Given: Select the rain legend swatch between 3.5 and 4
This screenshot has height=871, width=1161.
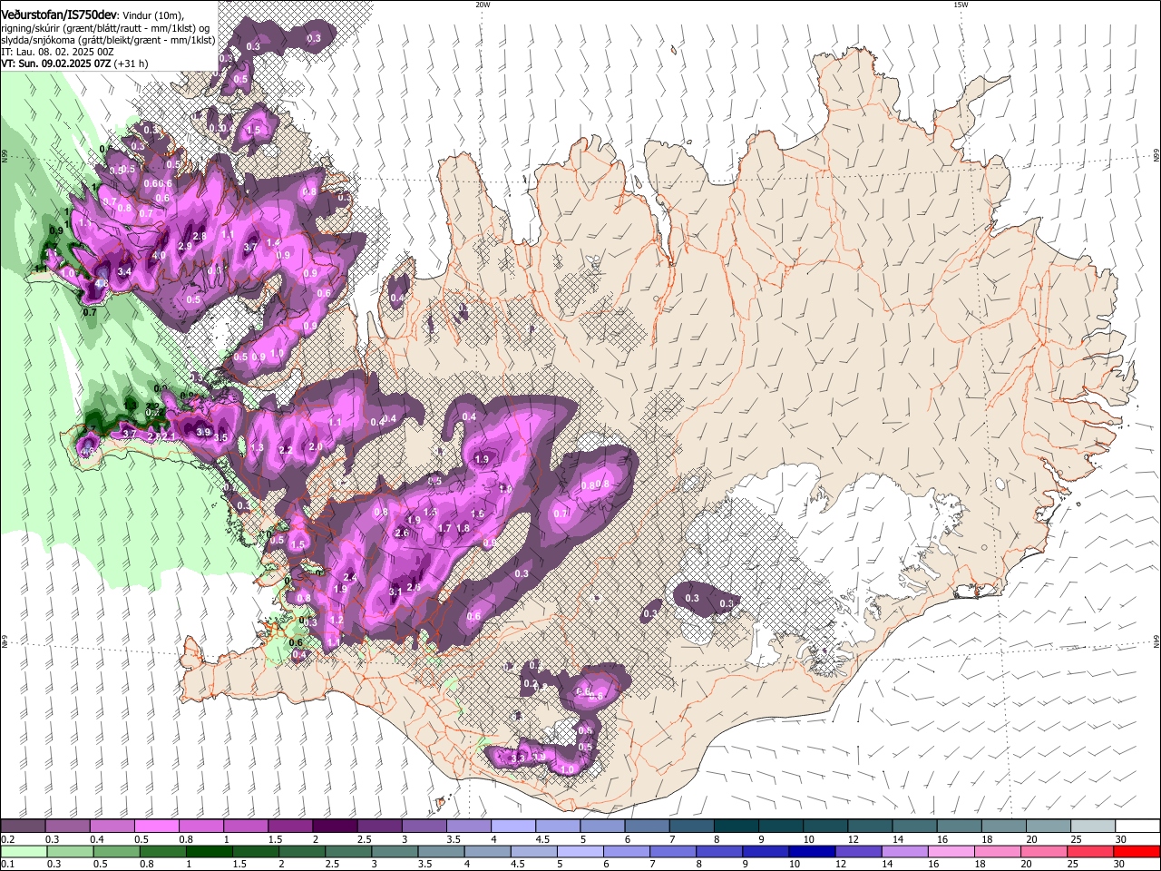Looking at the screenshot, I should click(x=440, y=851).
